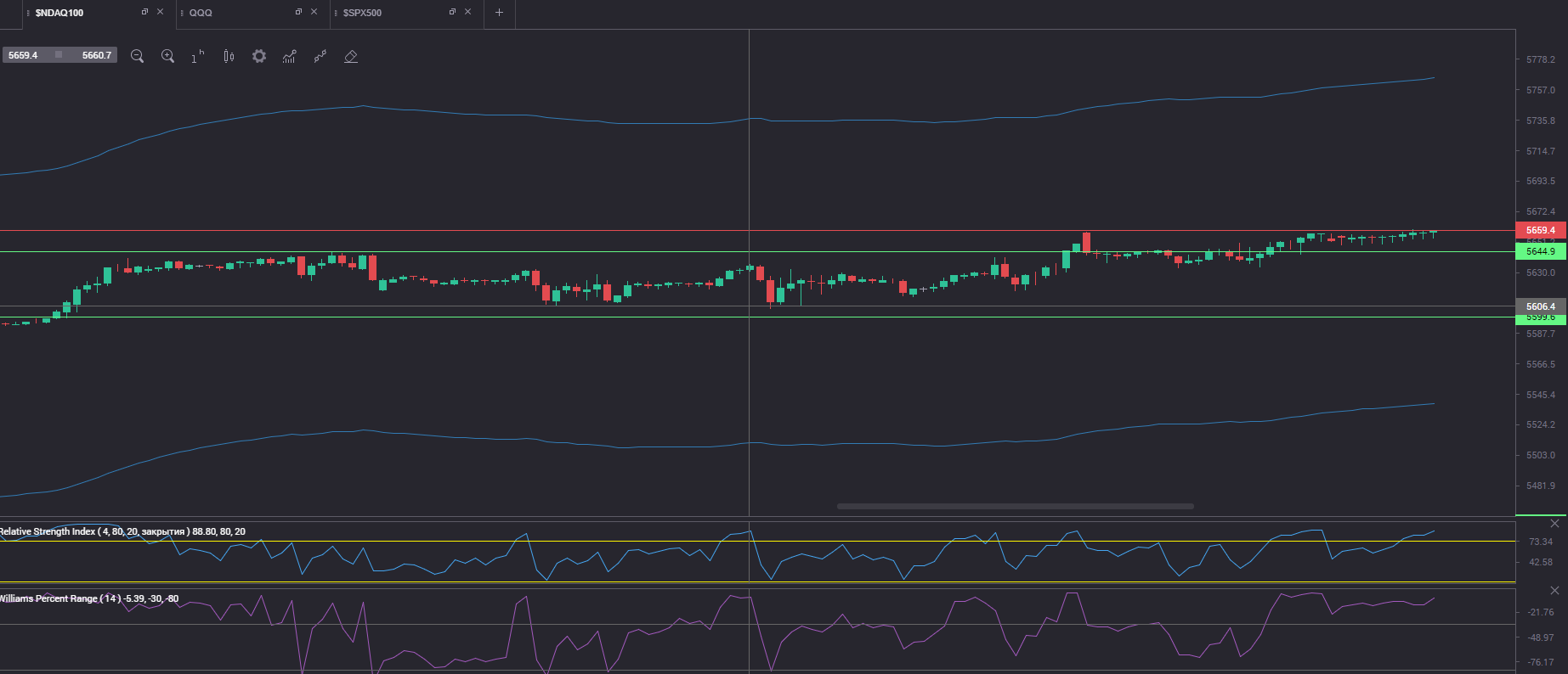This screenshot has width=1568, height=674.
Task: Click the square between bid and ask
Action: [x=59, y=54]
